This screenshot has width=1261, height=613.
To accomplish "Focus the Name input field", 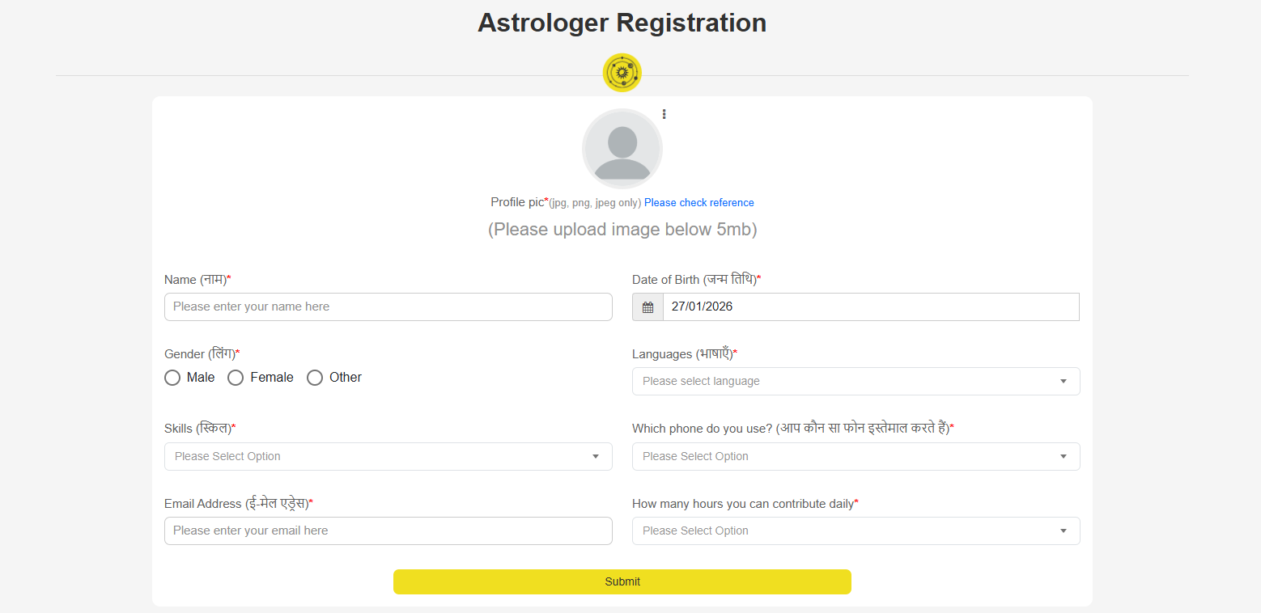I will point(388,307).
